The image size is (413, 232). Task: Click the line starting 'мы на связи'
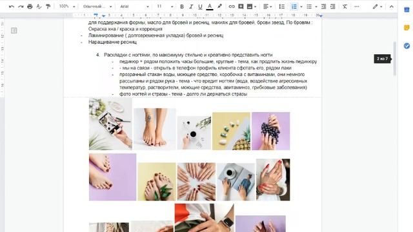click(x=205, y=68)
